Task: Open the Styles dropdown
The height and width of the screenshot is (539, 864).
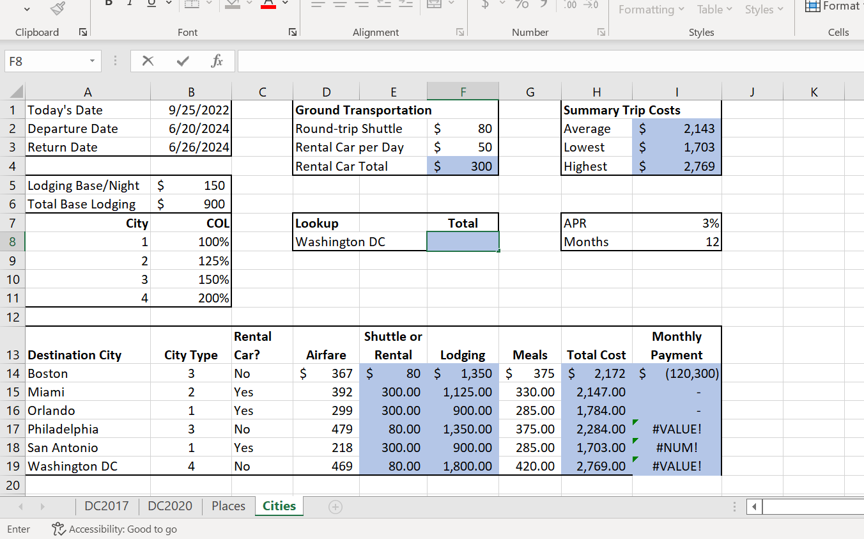Action: tap(764, 10)
